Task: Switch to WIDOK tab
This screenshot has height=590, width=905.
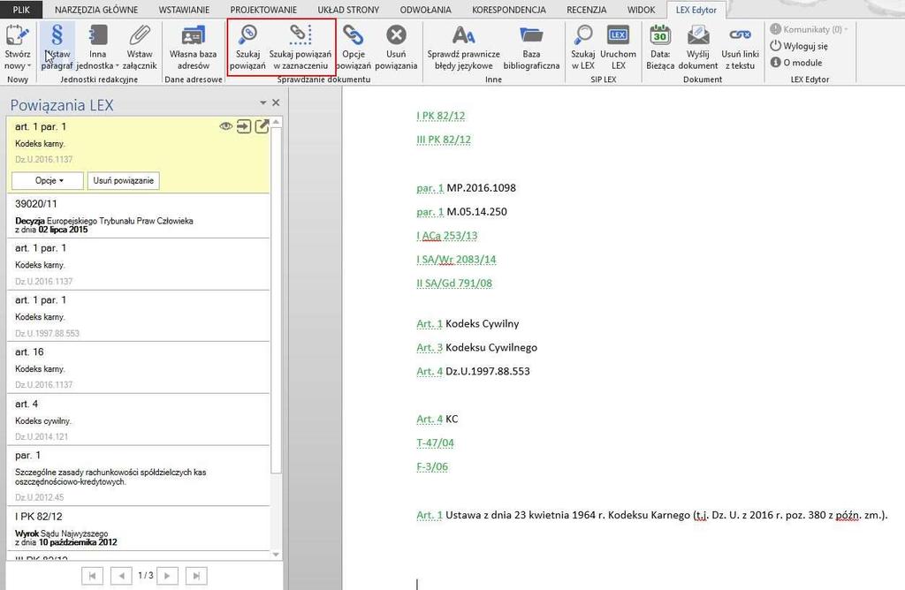Action: 642,10
